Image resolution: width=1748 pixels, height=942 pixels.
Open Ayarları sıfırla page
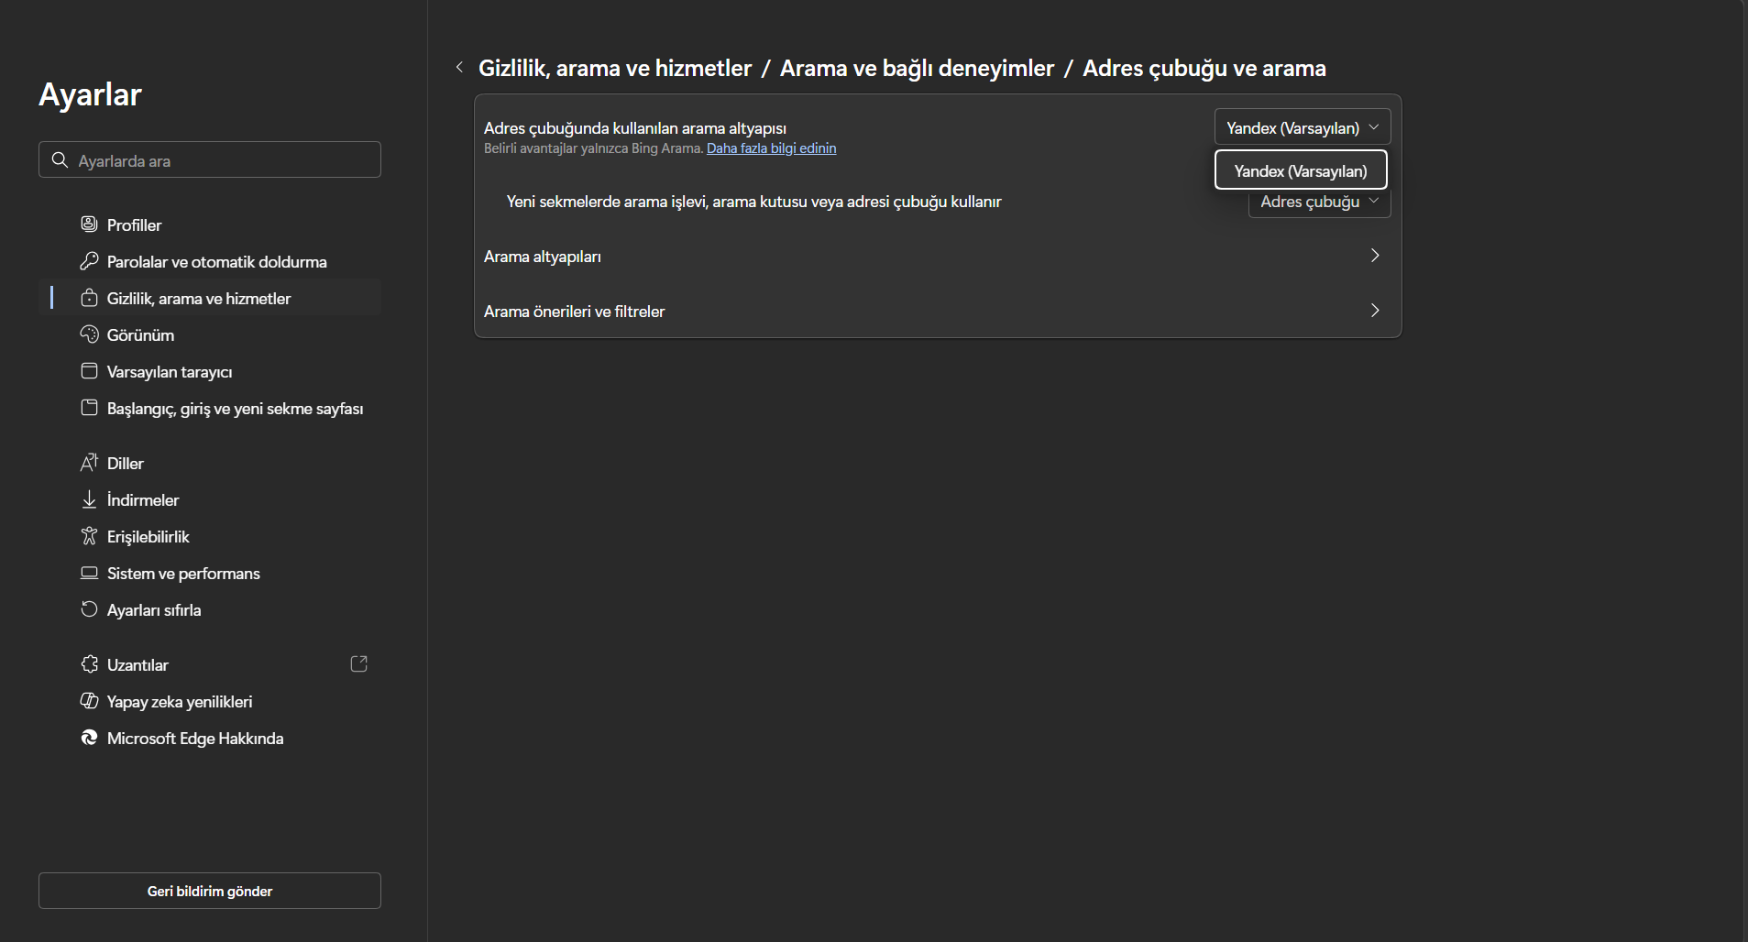210,609
